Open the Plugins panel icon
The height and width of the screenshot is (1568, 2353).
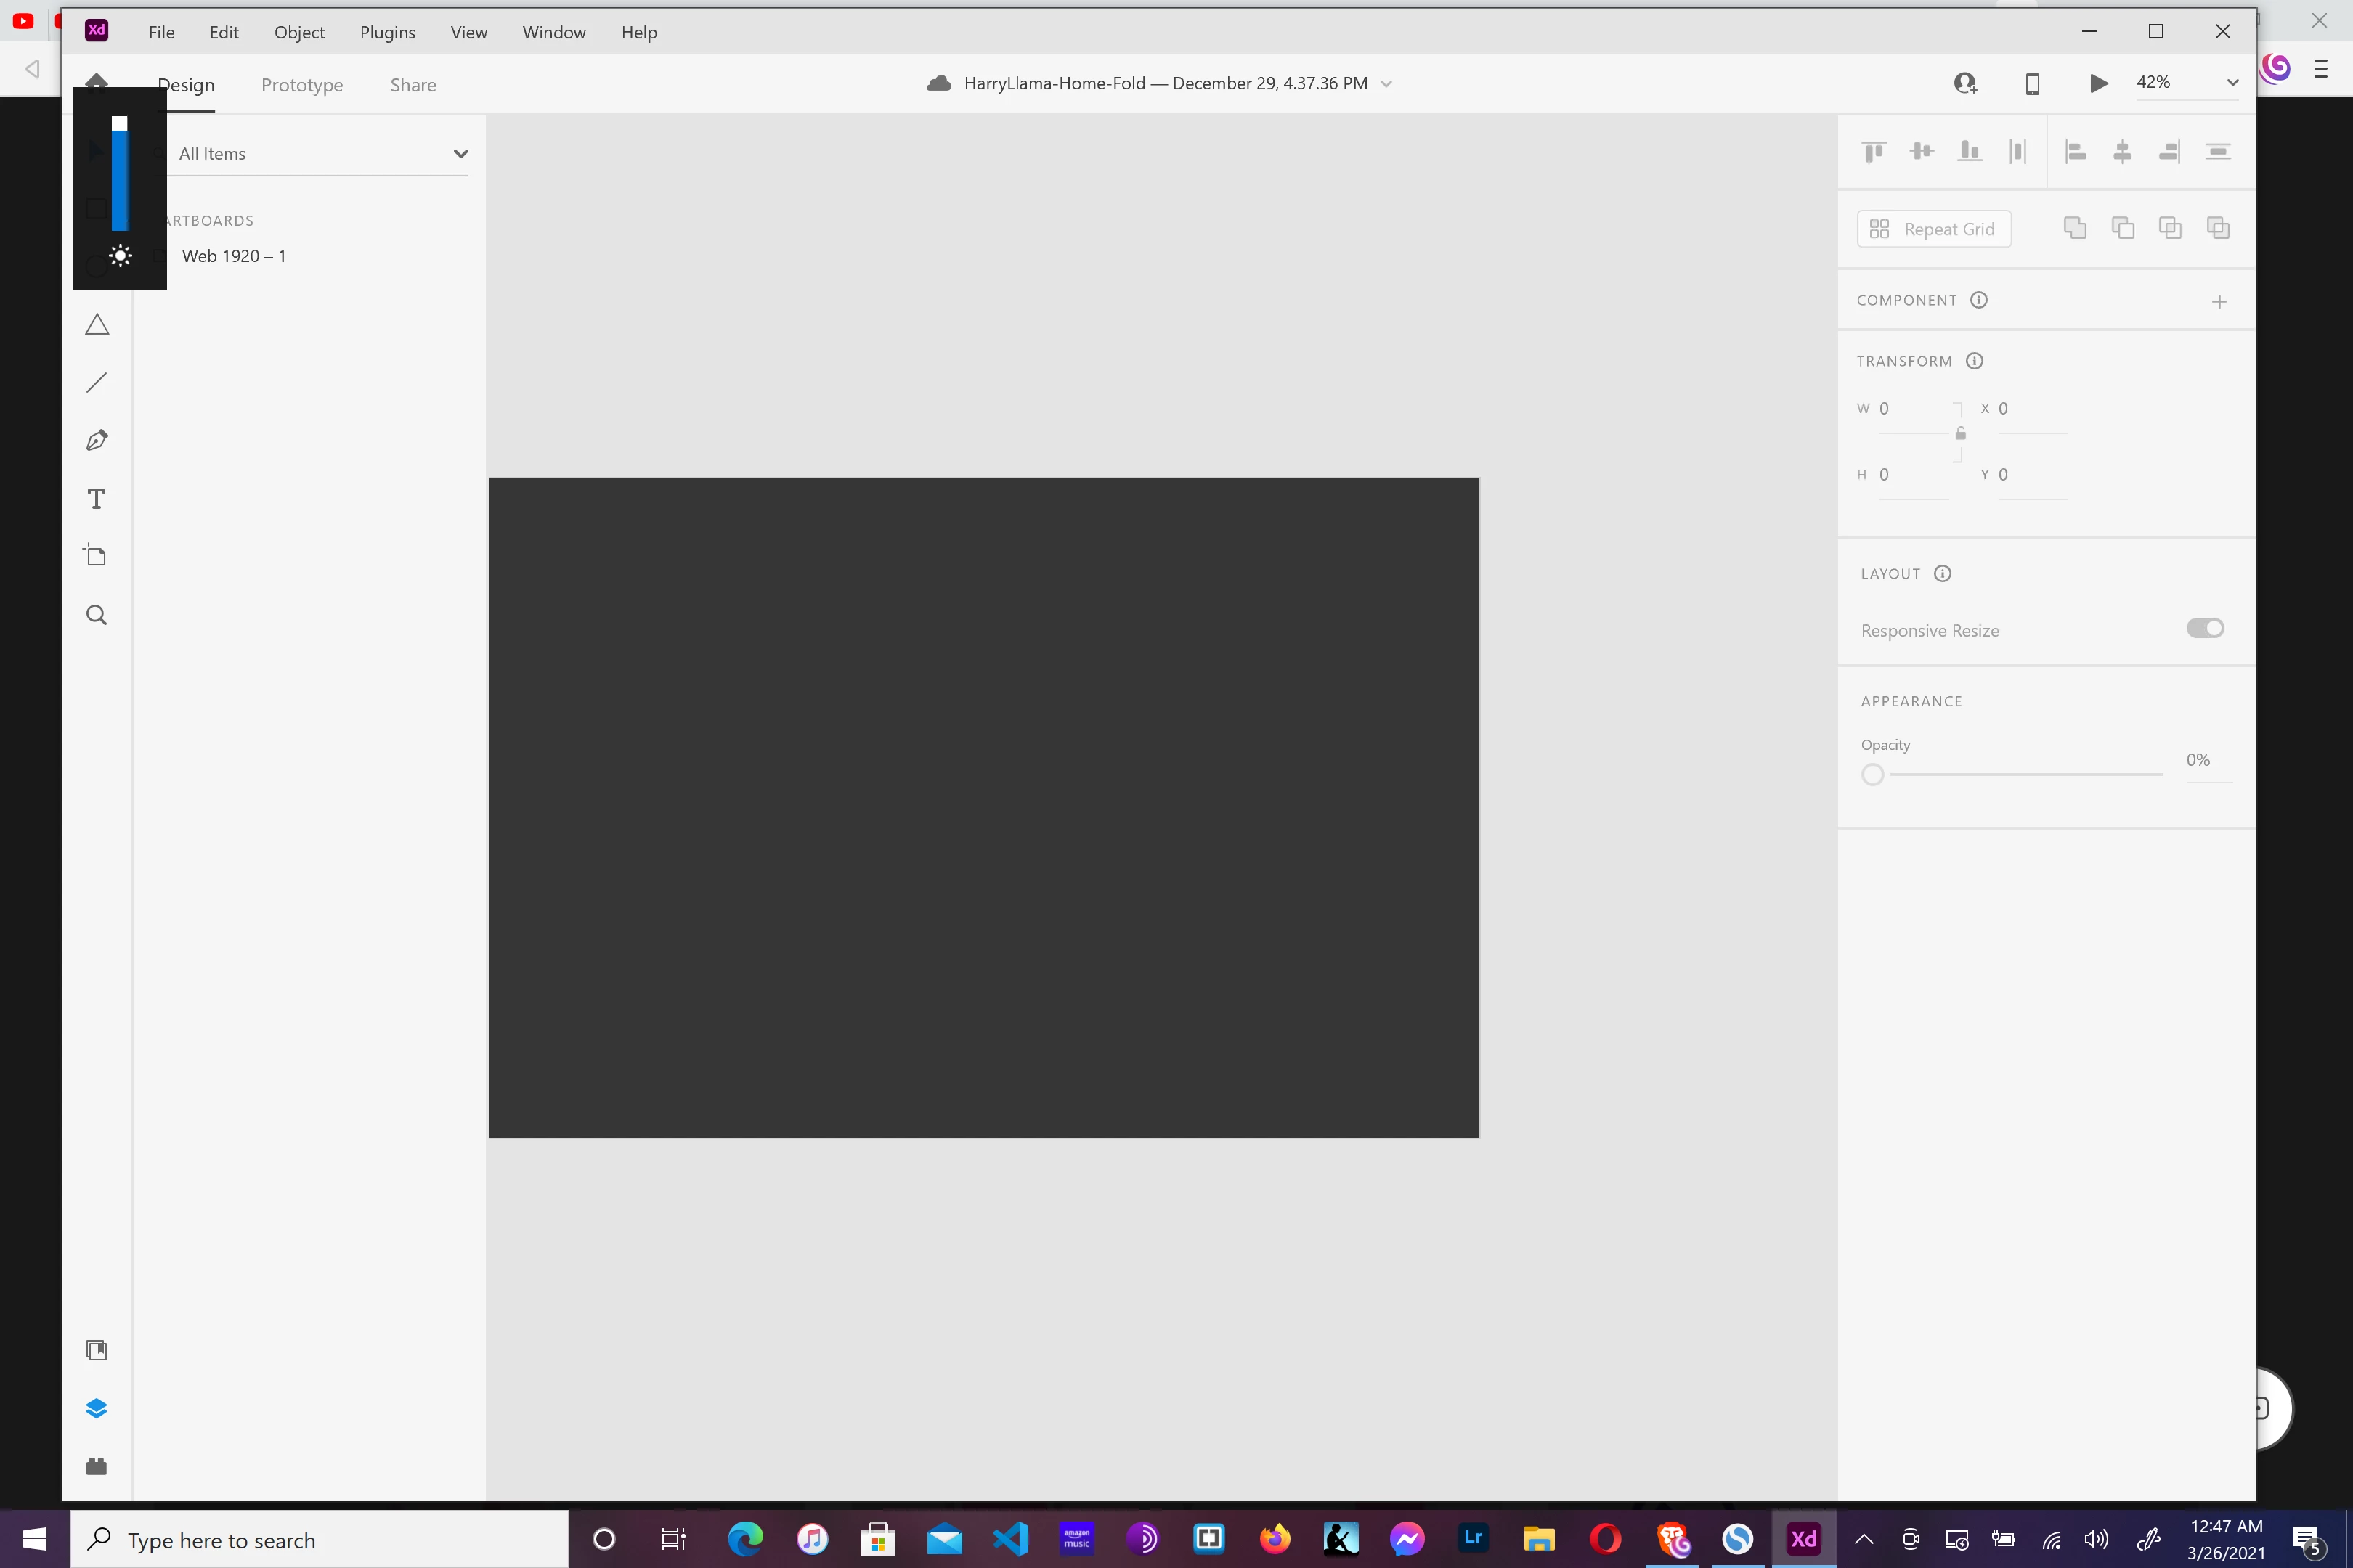(x=97, y=1466)
